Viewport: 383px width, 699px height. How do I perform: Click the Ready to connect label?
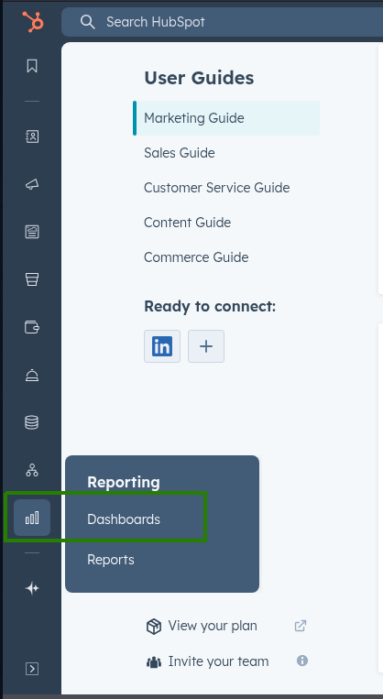(210, 306)
